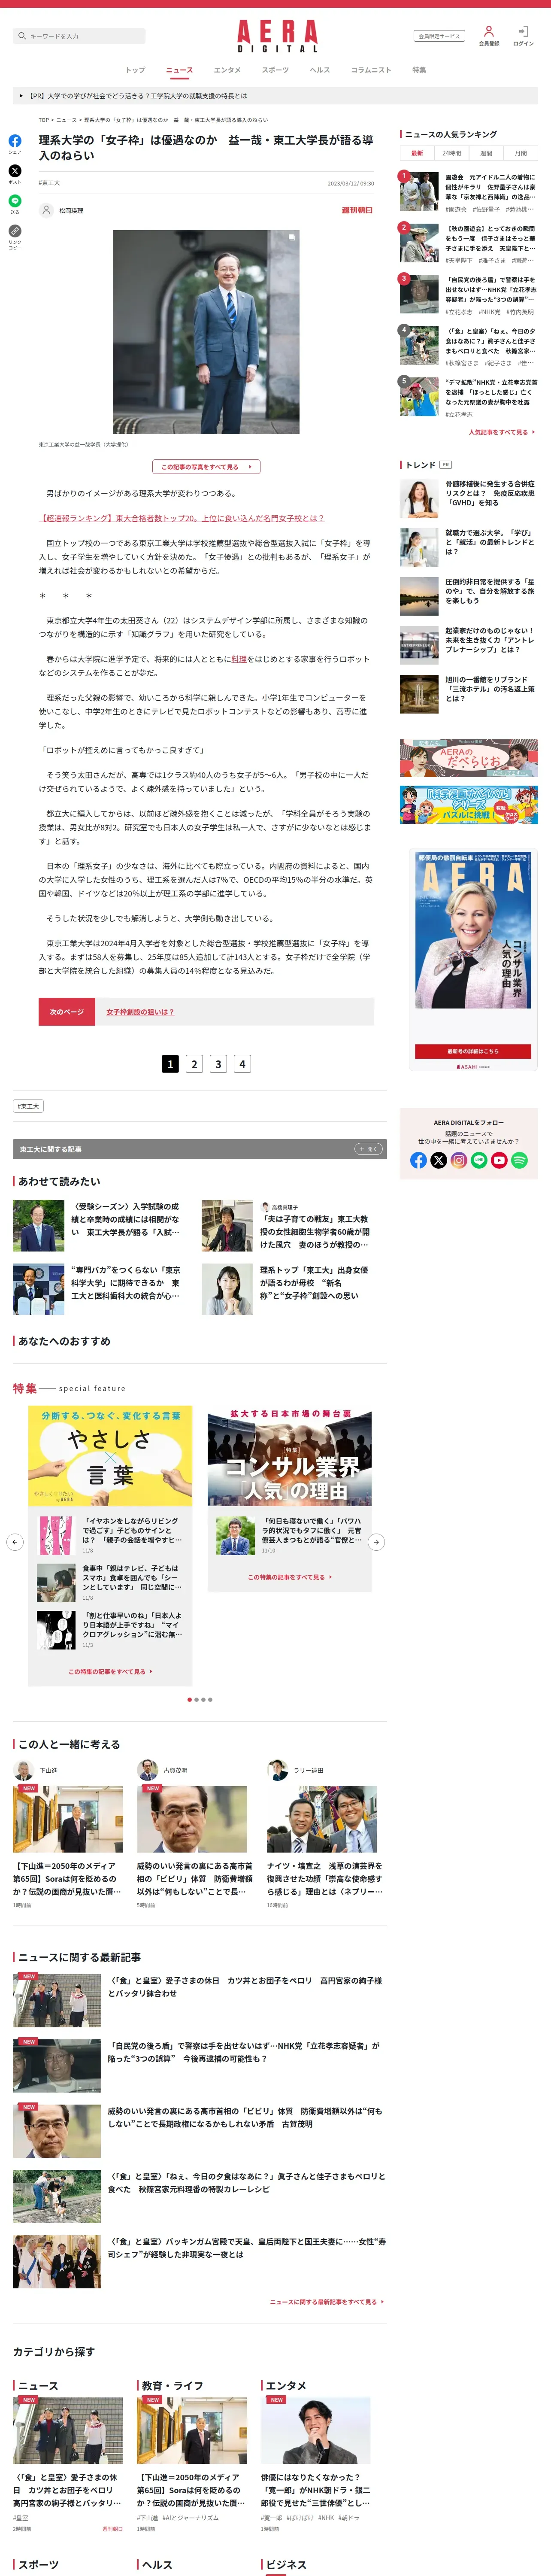The width and height of the screenshot is (551, 2576).
Task: Share the article on Facebook from the left sidebar
Action: click(15, 141)
